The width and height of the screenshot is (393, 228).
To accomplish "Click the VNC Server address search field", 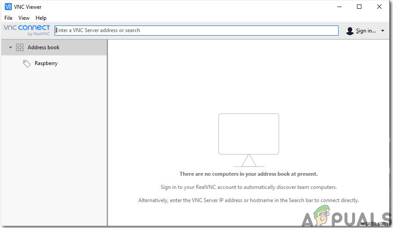I will (x=196, y=30).
